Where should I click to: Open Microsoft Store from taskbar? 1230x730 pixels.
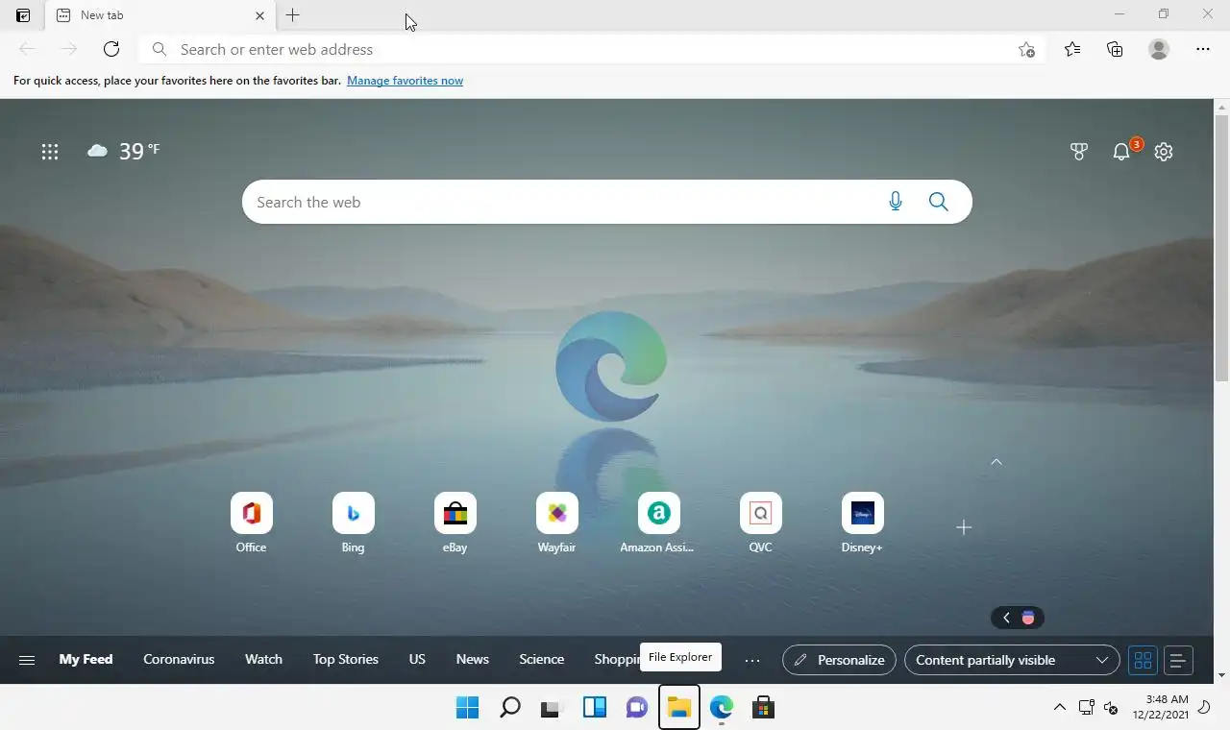click(764, 708)
